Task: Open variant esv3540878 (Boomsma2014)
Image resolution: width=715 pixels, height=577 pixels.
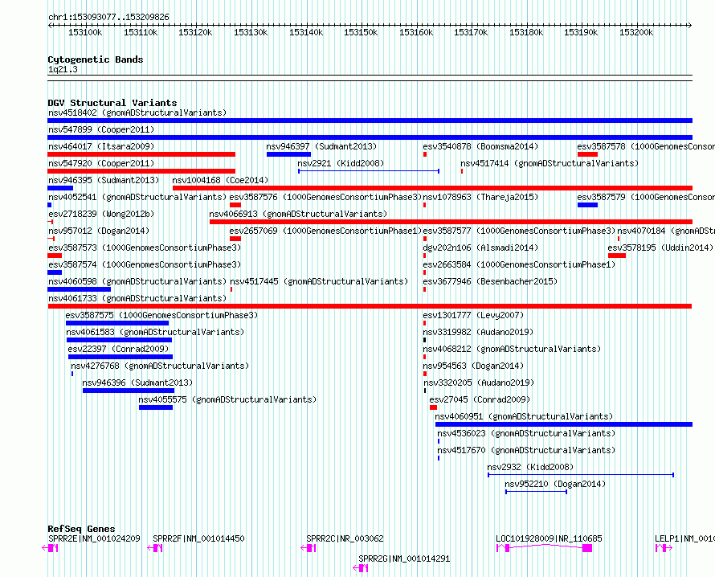Action: coord(480,146)
